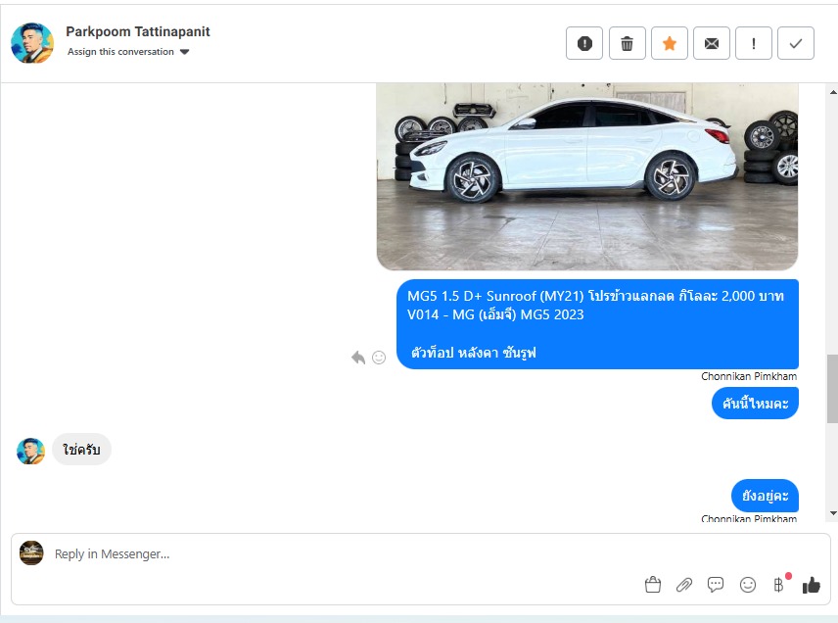Mark conversation done with checkmark button
This screenshot has width=838, height=623.
click(796, 43)
